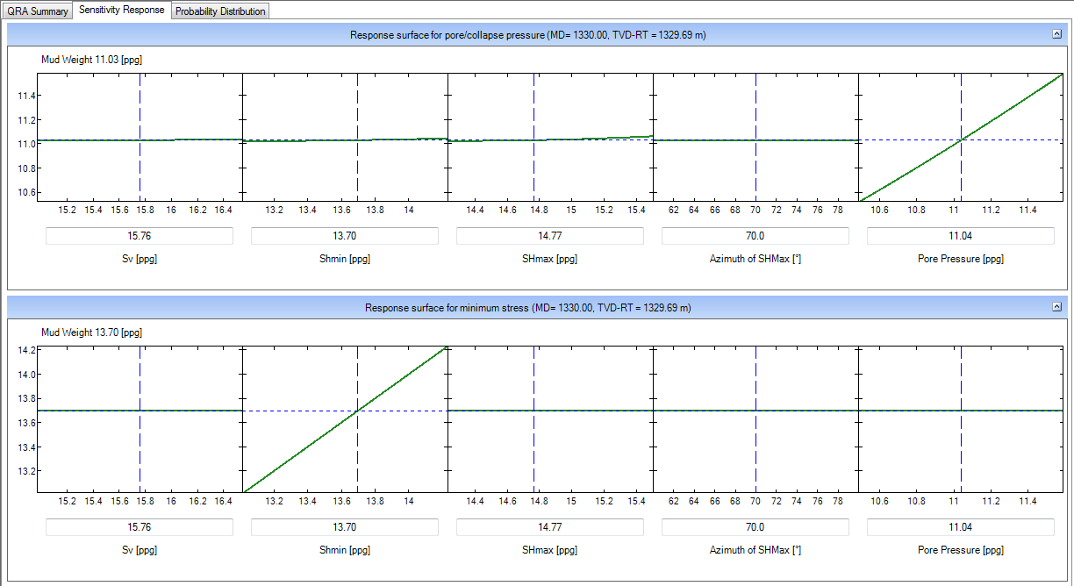This screenshot has width=1074, height=586.
Task: Select Azimuth 70.0 field in minimum stress panel
Action: tap(755, 527)
